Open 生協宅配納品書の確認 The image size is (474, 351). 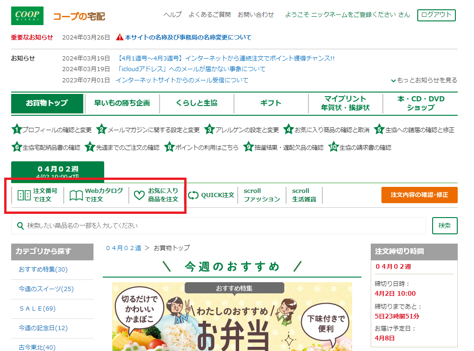pyautogui.click(x=51, y=147)
